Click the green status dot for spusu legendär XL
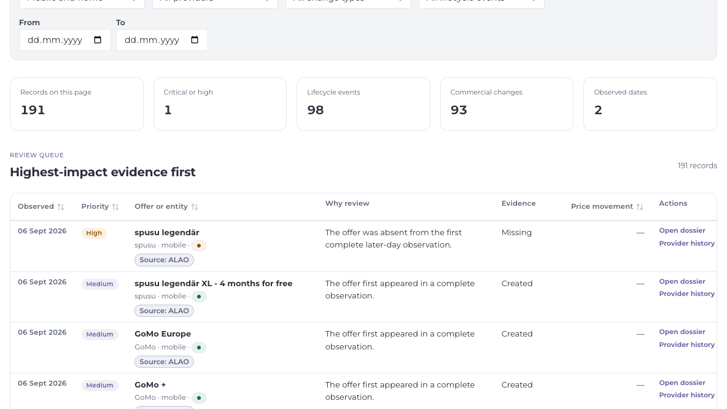Viewport: 727px width, 409px height. point(199,297)
